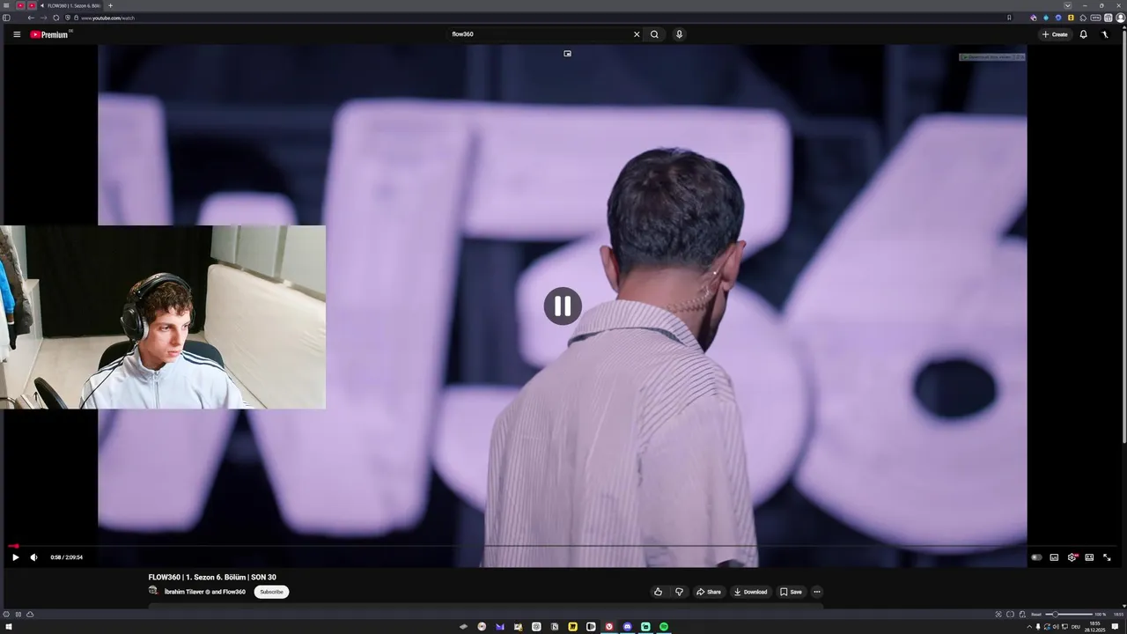Go back in browser history
The image size is (1127, 634).
click(x=31, y=18)
